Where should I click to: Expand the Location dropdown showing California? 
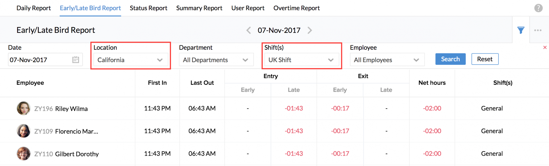pos(131,60)
